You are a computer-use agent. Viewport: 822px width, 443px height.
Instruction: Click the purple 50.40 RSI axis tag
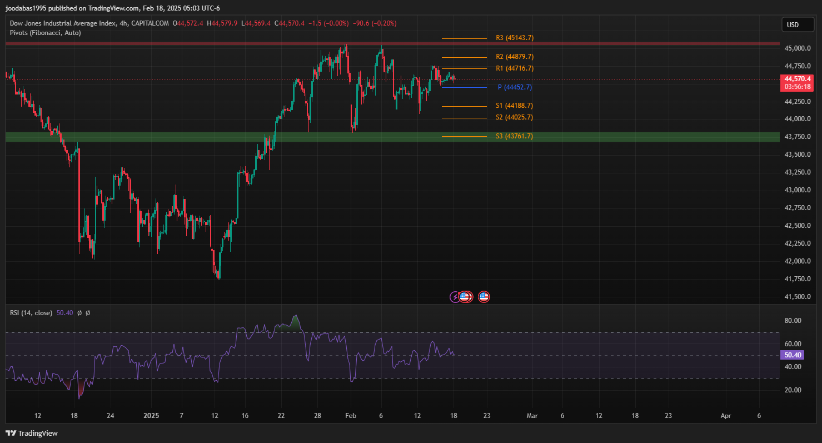click(793, 355)
